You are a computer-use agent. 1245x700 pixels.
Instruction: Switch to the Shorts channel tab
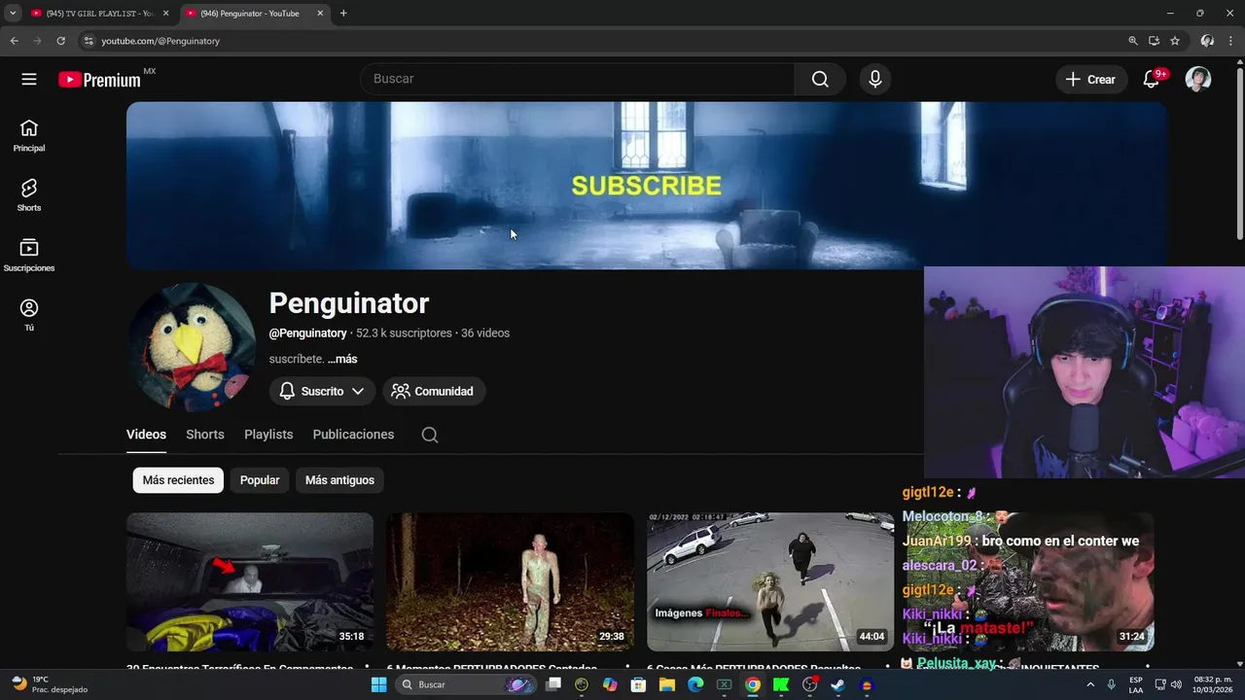pyautogui.click(x=205, y=435)
